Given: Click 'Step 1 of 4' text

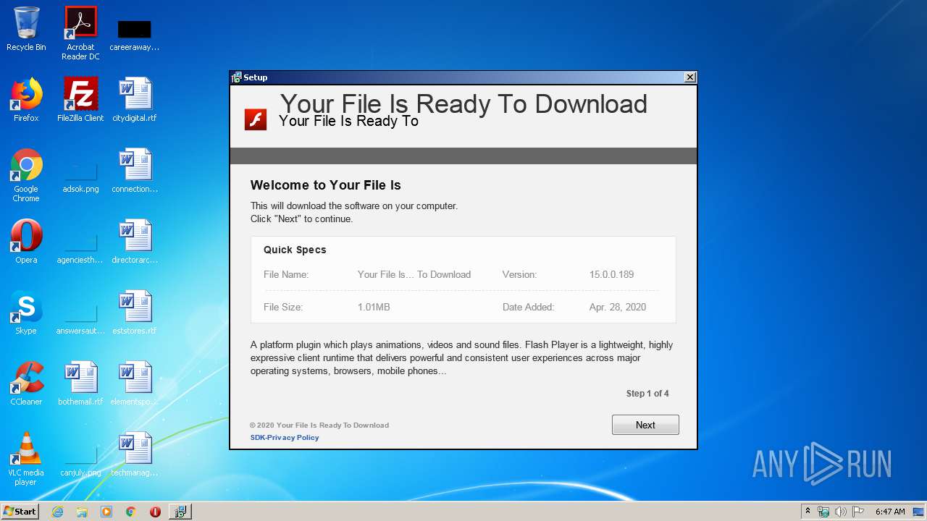Looking at the screenshot, I should pyautogui.click(x=647, y=394).
